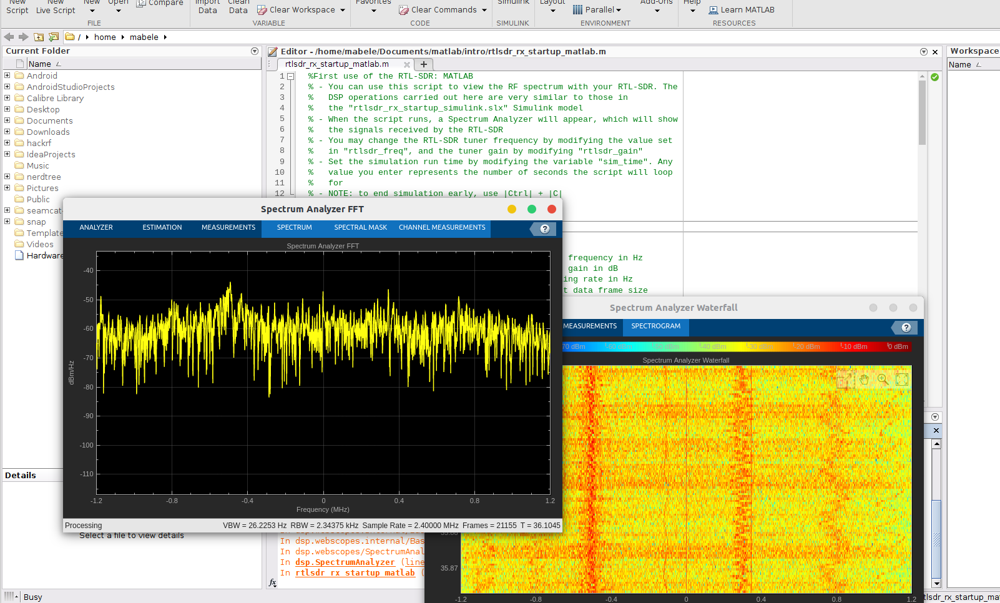Image resolution: width=1000 pixels, height=603 pixels.
Task: Open the Clear Workspace dropdown arrow
Action: click(343, 10)
